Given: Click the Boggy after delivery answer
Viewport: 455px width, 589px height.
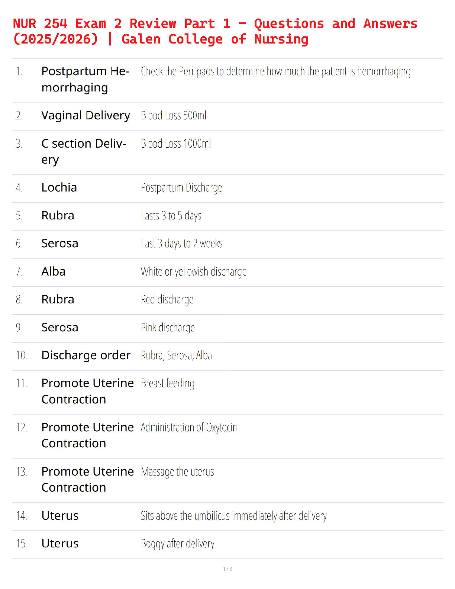Looking at the screenshot, I should pyautogui.click(x=177, y=544).
